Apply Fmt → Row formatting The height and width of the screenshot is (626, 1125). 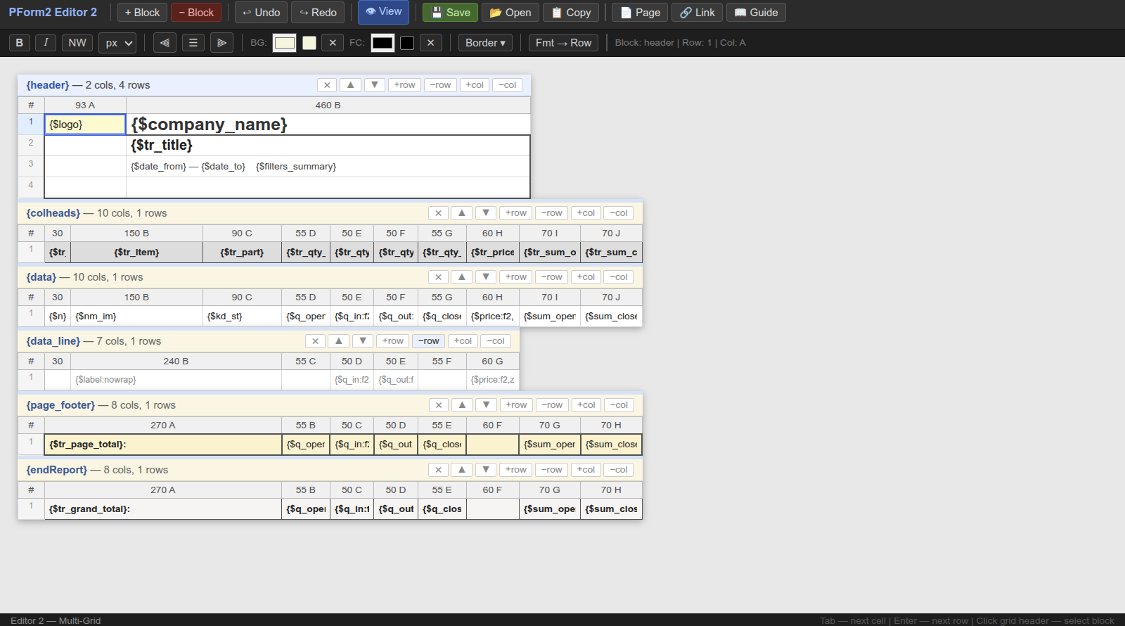tap(563, 43)
